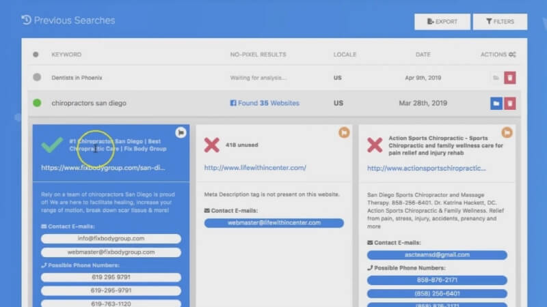The width and height of the screenshot is (547, 307).
Task: Click webmaster@fixbodygroup.com email pill
Action: pos(111,252)
